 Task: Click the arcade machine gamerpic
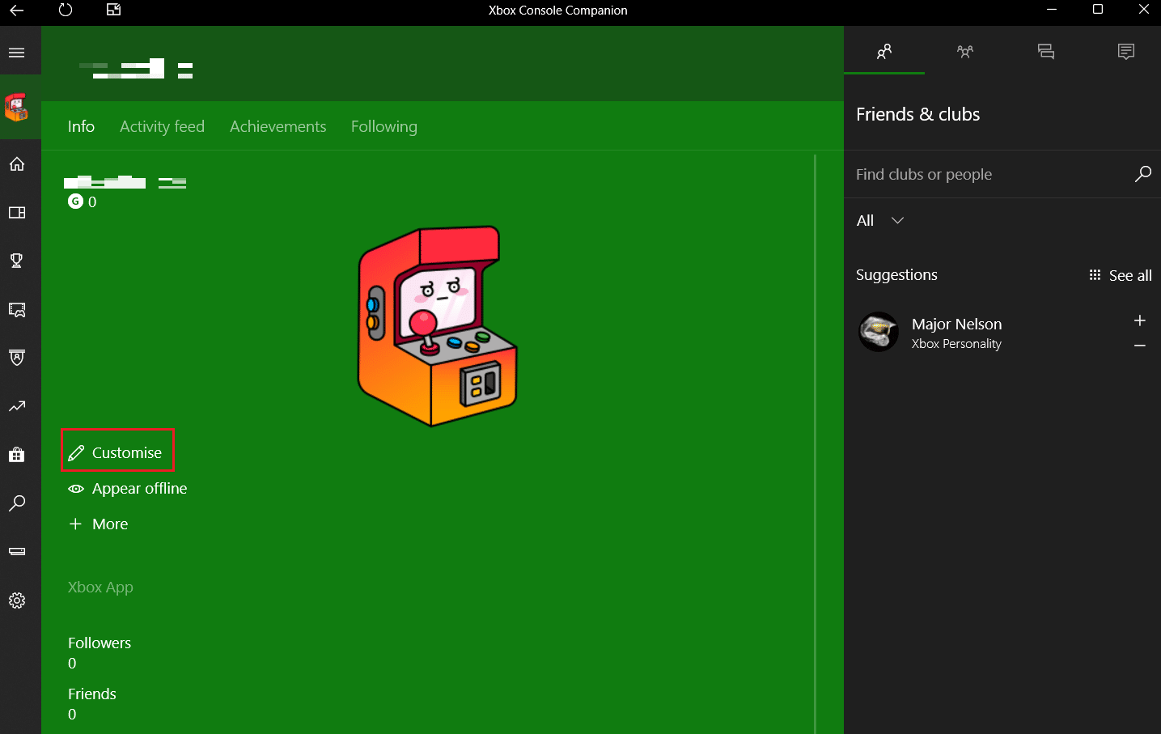438,325
